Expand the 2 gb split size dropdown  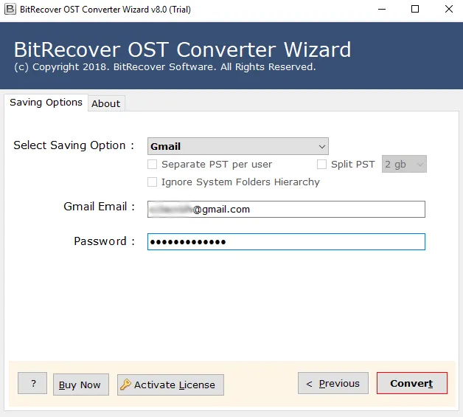[404, 164]
